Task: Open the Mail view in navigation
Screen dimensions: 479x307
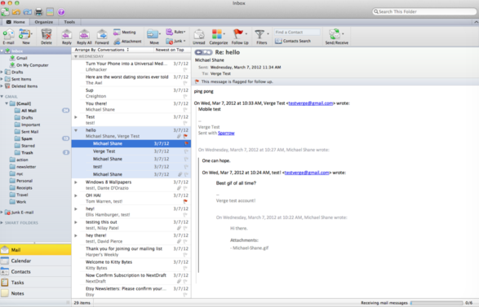Action: (x=35, y=250)
